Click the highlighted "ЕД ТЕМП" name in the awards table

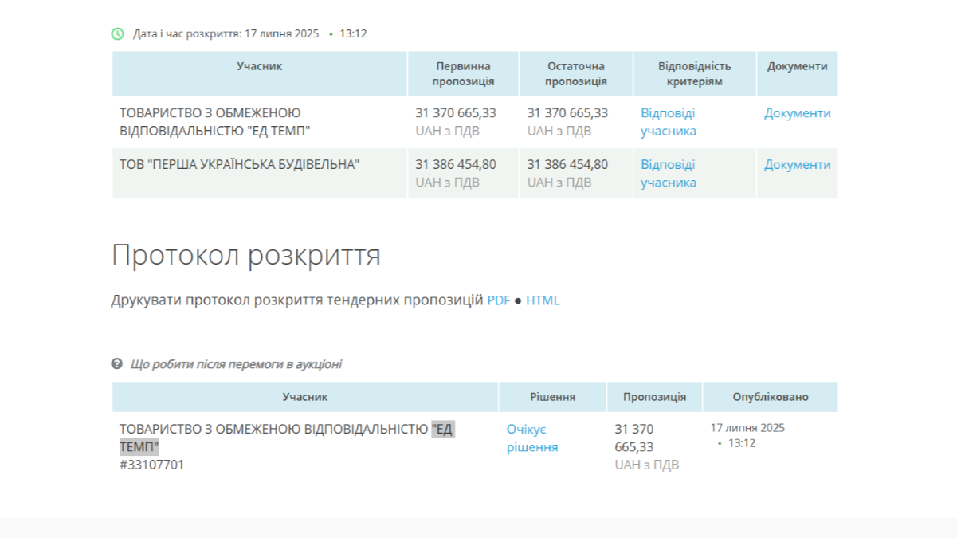pos(287,438)
